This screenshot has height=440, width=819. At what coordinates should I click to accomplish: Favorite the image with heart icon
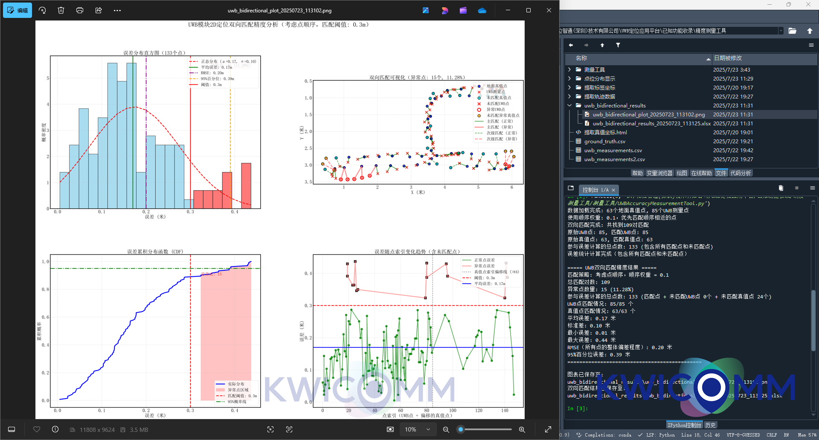click(x=37, y=429)
